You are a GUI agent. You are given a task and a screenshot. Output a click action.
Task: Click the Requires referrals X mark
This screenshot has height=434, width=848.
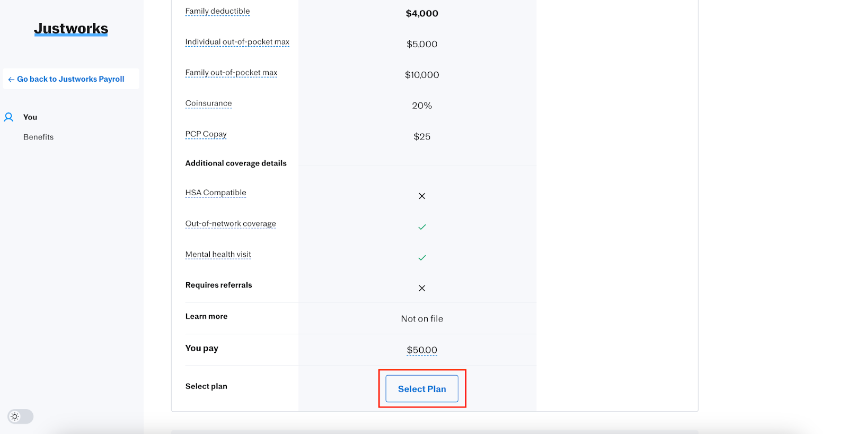tap(422, 288)
